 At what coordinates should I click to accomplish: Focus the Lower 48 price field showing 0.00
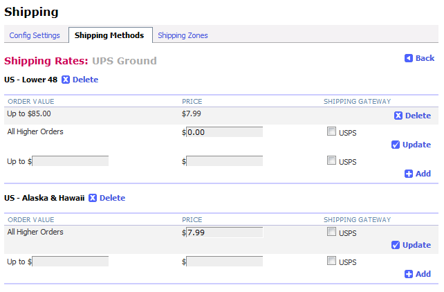tap(224, 132)
